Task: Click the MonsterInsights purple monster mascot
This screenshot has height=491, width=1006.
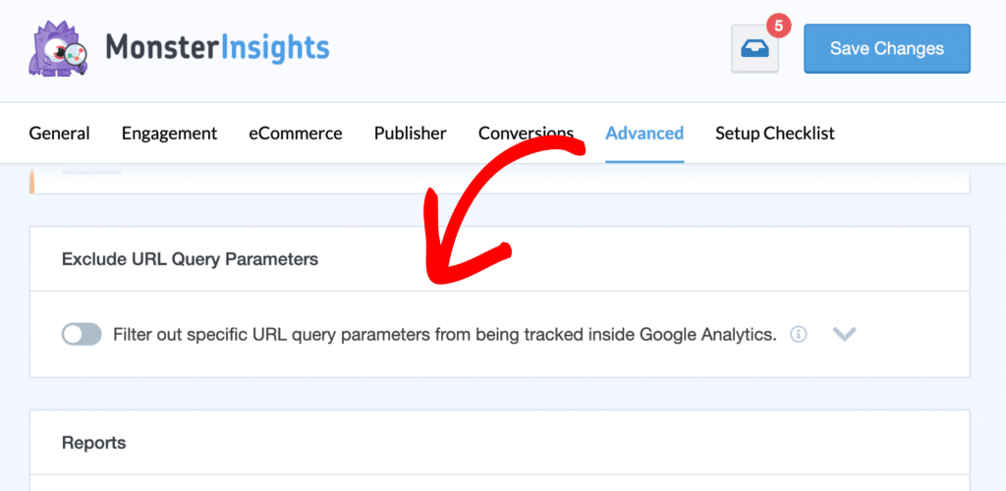Action: [x=54, y=47]
